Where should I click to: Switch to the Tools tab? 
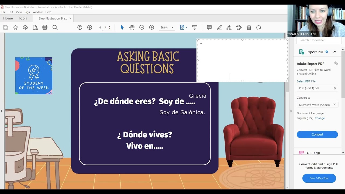pyautogui.click(x=23, y=18)
